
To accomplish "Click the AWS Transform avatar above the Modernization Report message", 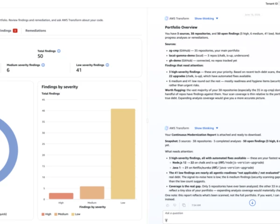I will click(167, 128).
